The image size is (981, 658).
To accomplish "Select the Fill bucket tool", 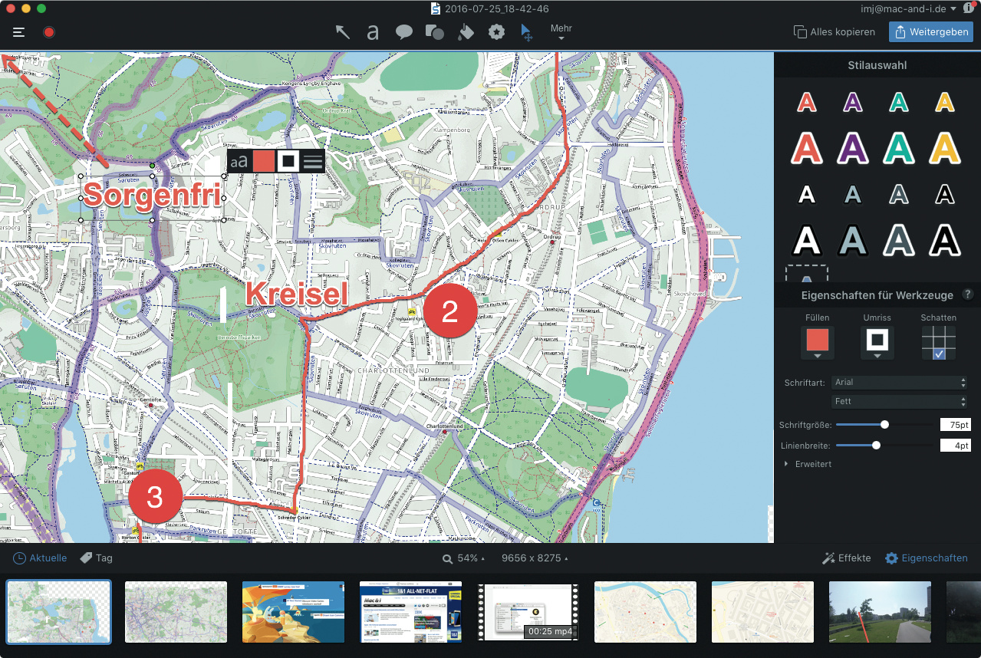I will point(466,32).
